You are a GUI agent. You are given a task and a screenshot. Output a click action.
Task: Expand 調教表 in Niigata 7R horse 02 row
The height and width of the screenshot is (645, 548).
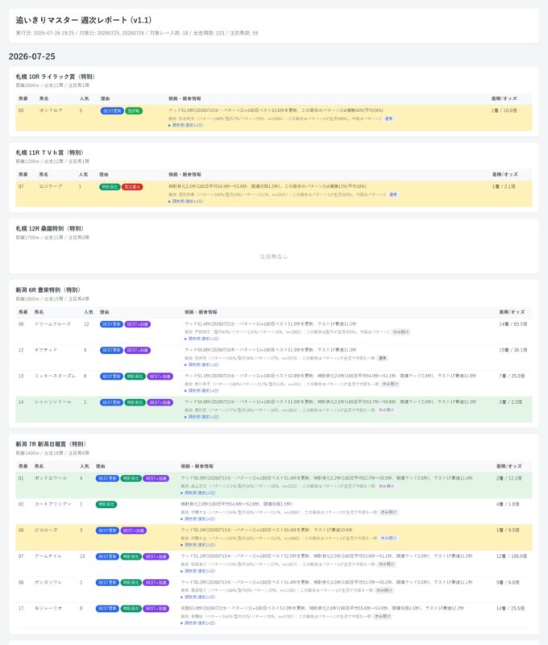198,518
